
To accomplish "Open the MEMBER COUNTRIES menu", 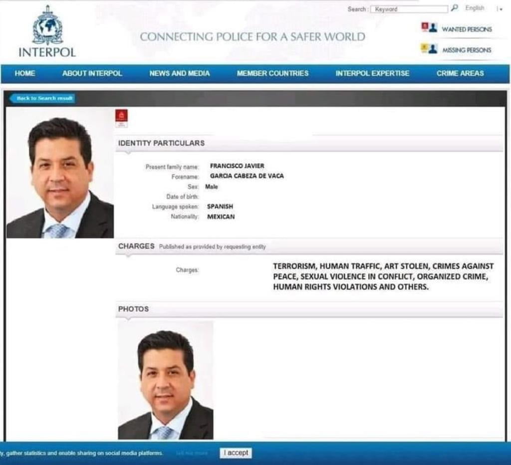I will click(273, 73).
